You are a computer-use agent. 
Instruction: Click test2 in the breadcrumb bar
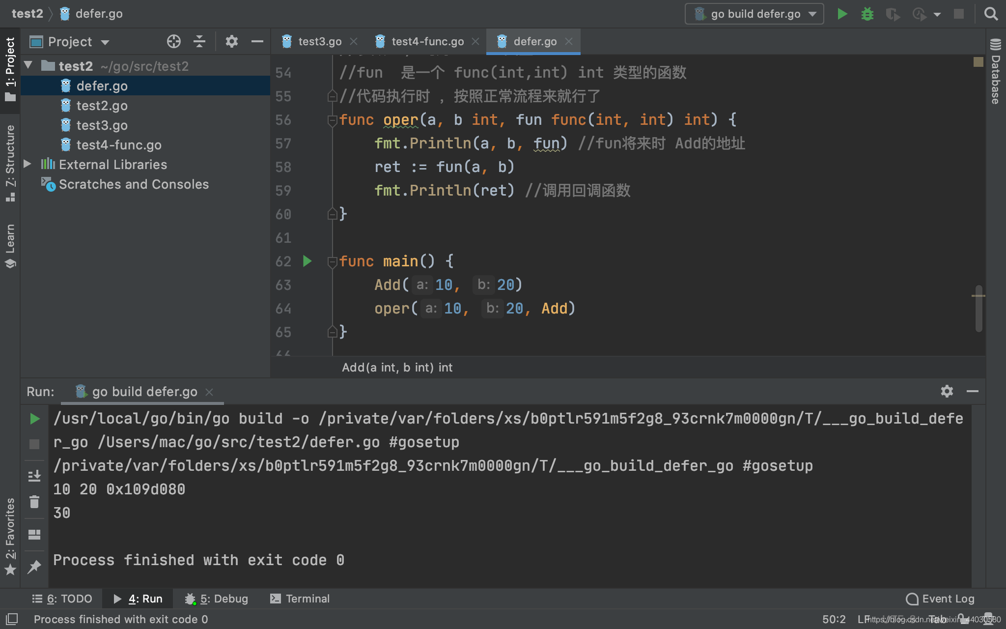[x=28, y=14]
